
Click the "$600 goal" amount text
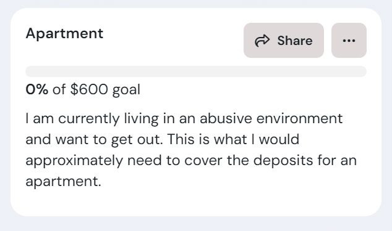[105, 90]
